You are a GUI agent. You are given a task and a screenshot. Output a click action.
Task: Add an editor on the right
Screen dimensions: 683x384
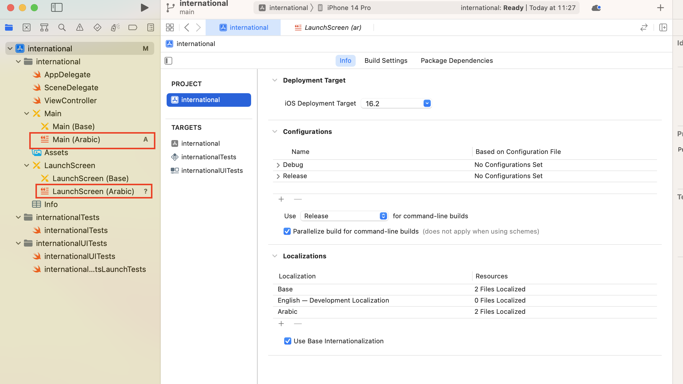663,27
